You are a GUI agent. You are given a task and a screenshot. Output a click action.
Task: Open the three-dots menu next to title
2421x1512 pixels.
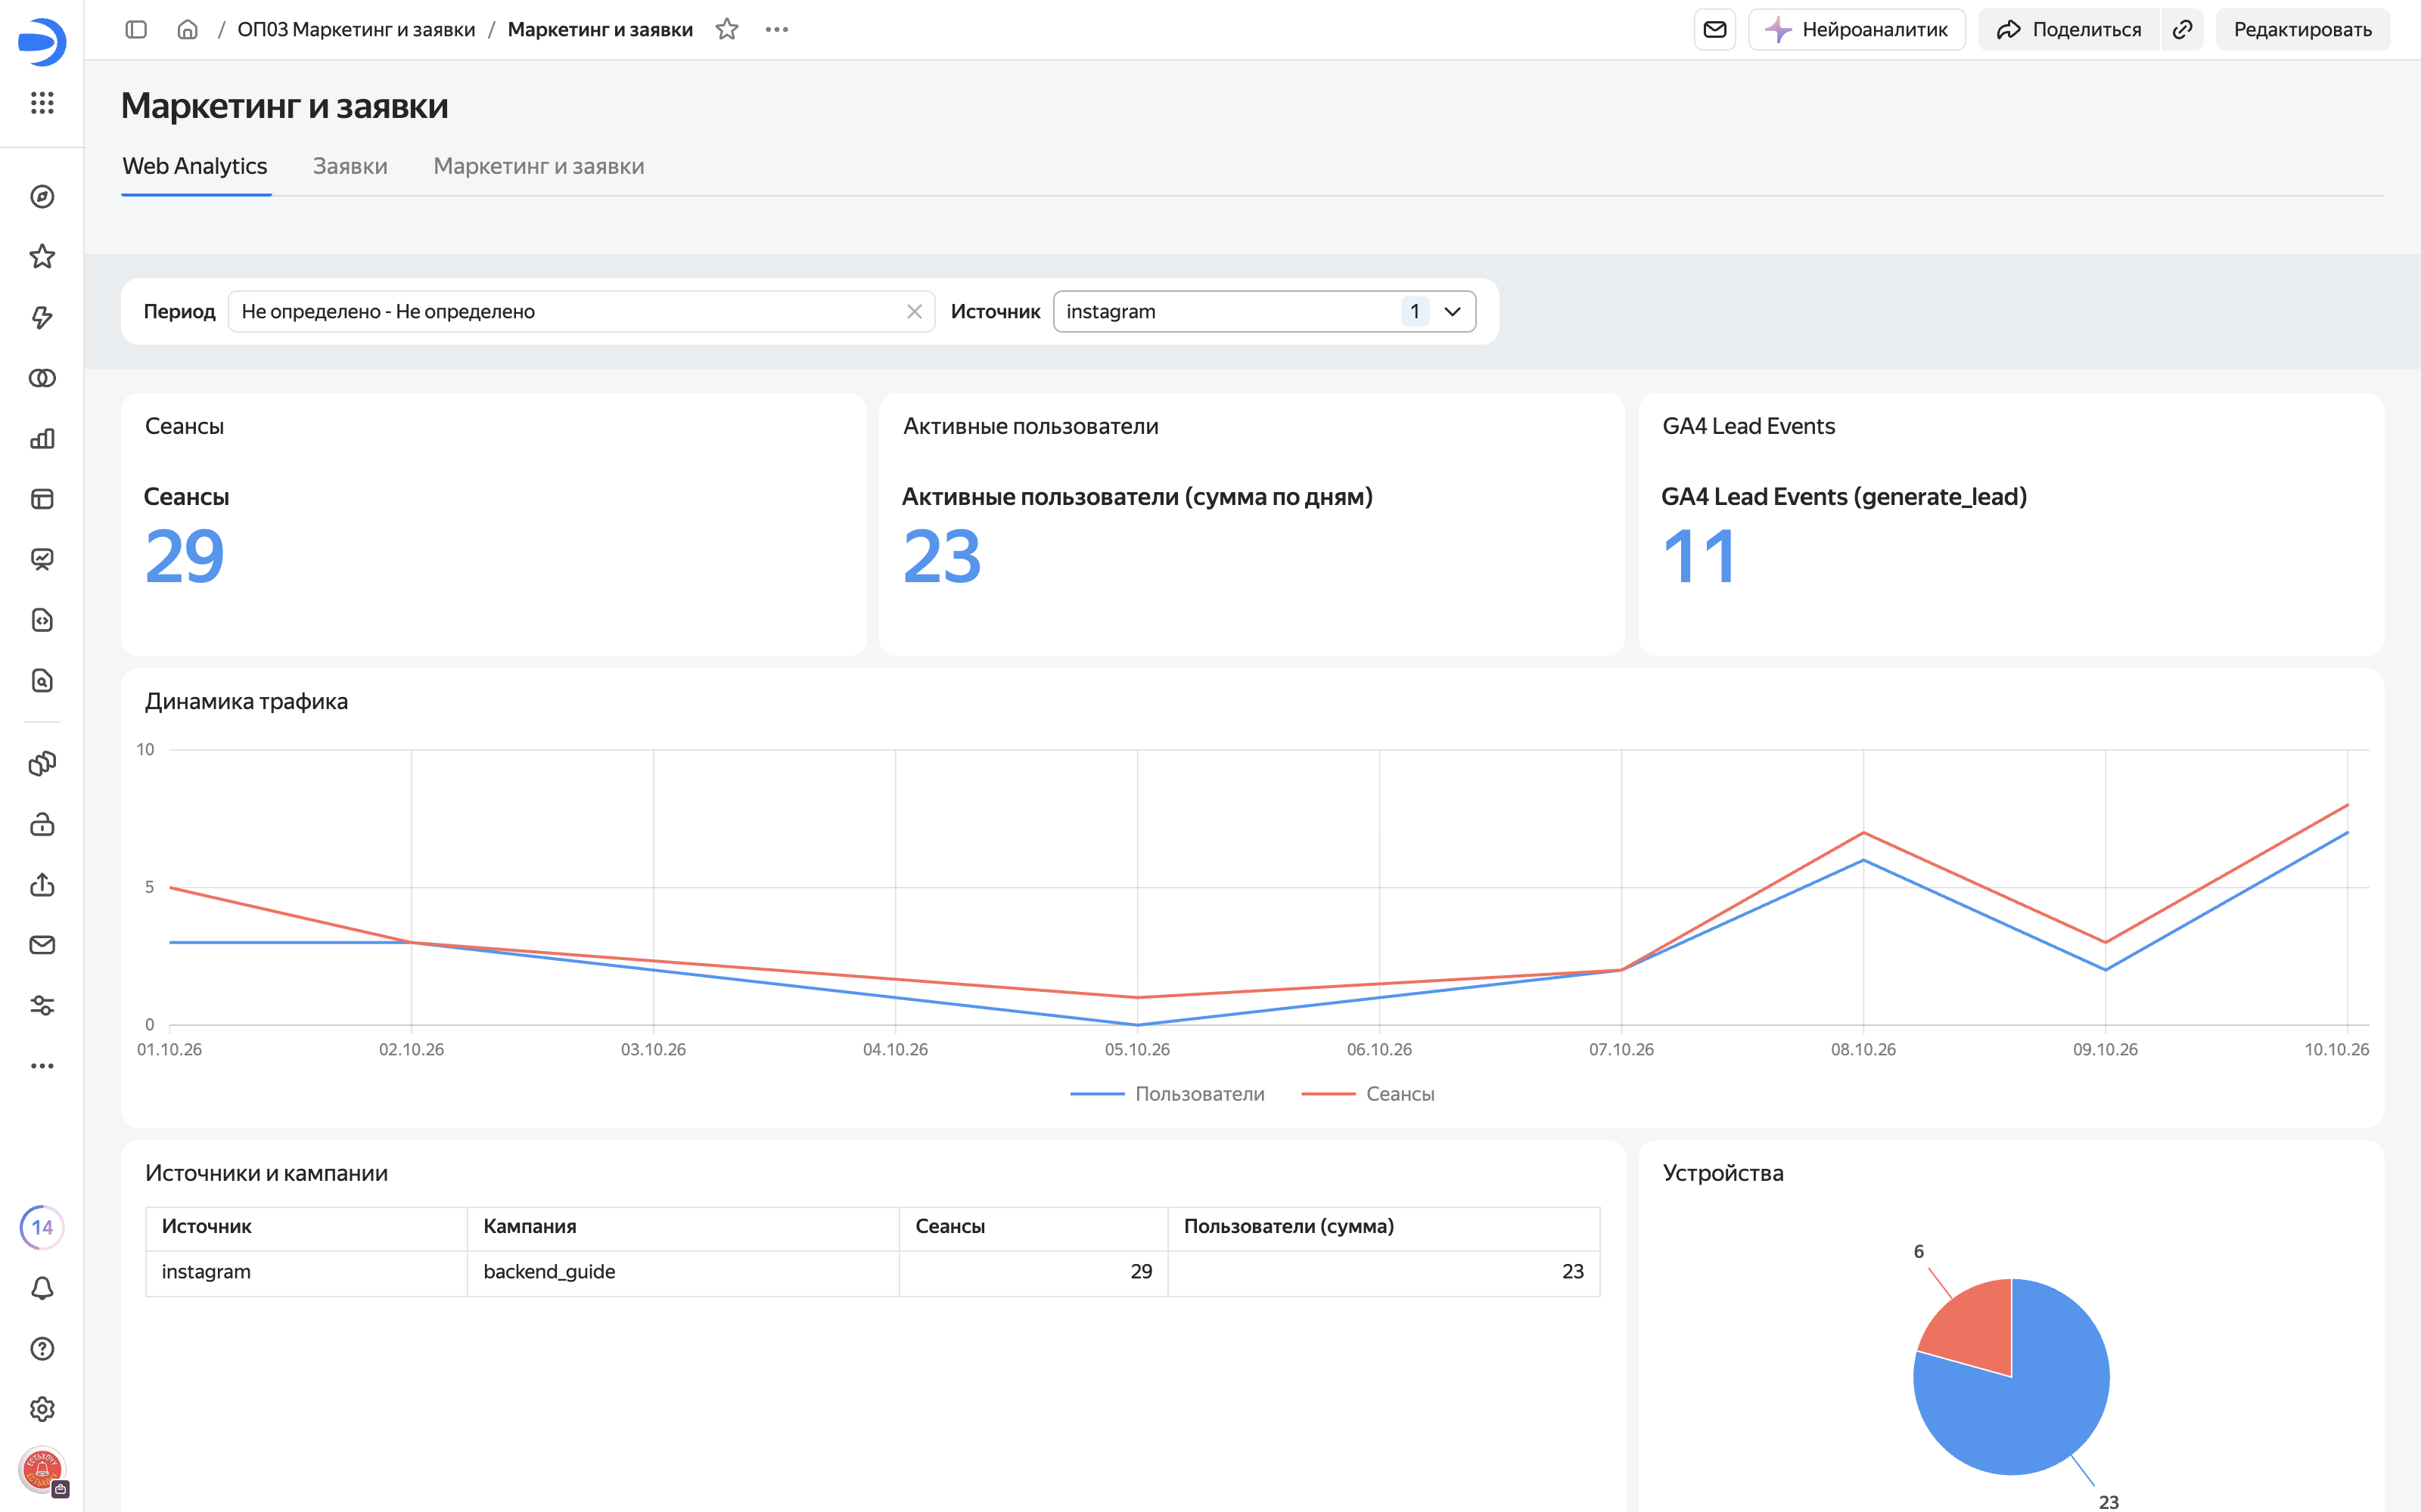pyautogui.click(x=776, y=30)
